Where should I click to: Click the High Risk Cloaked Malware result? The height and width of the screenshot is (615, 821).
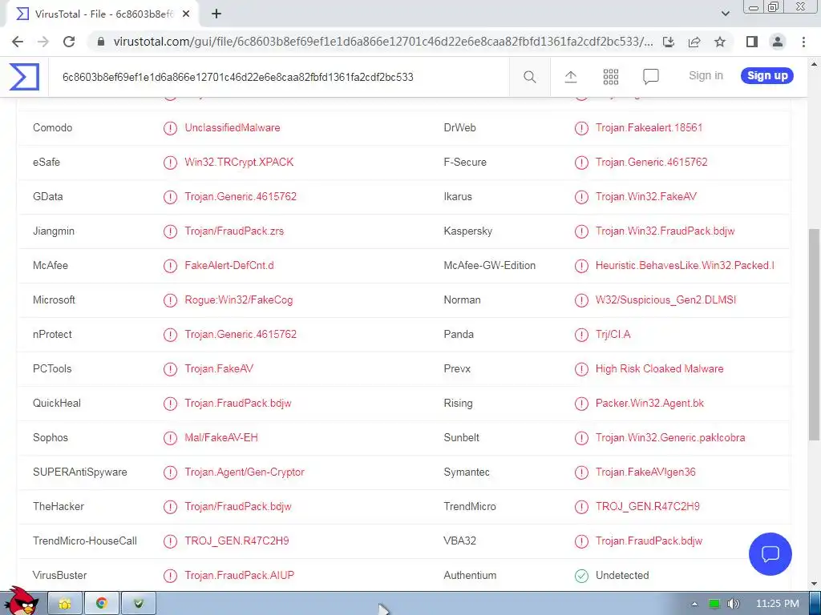659,368
